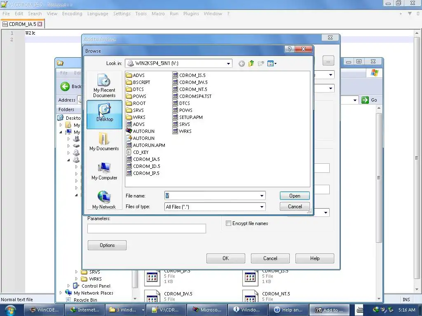Open Notepad++ Plugins menu
This screenshot has height=316, width=422.
point(191,14)
